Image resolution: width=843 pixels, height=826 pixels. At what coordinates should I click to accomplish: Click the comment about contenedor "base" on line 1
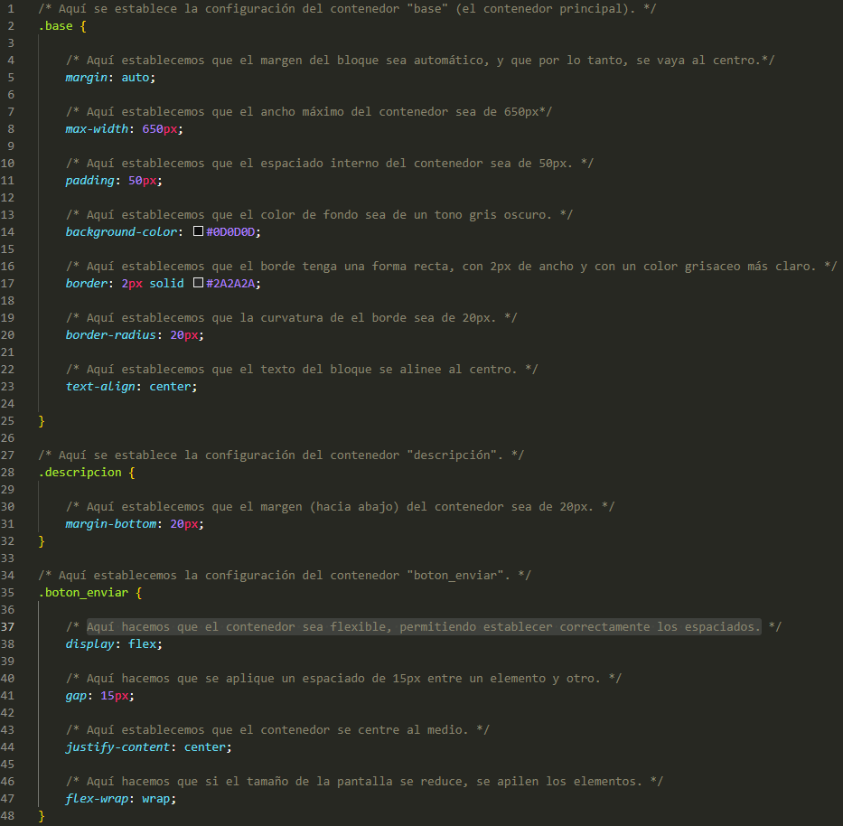[347, 9]
